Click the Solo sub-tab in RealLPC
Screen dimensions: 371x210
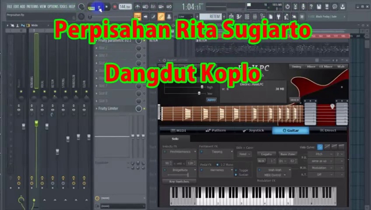(175, 139)
